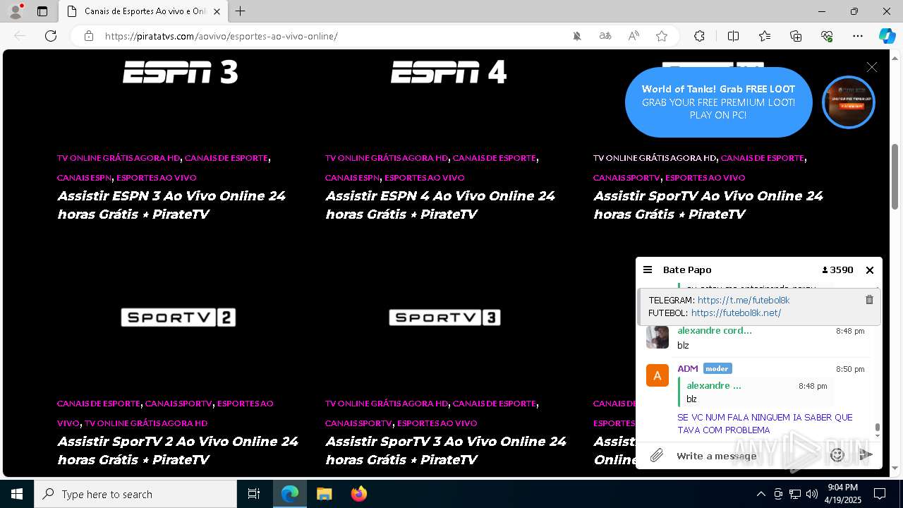Close the Bate Papo chat widget
903x508 pixels.
[870, 270]
